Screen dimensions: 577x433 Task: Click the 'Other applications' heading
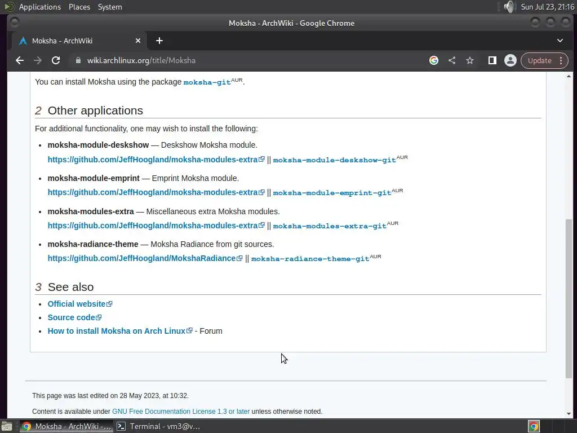95,111
